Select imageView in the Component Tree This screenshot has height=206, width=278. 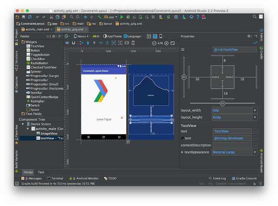[49, 133]
